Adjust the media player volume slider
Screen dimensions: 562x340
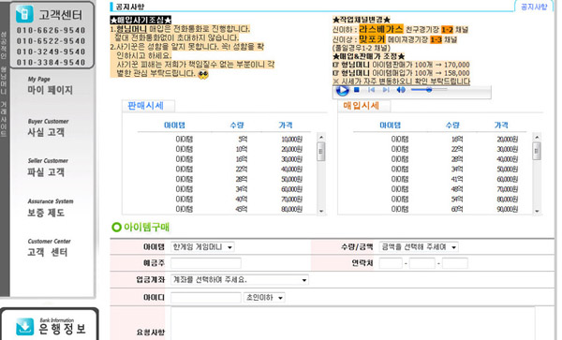click(x=429, y=90)
